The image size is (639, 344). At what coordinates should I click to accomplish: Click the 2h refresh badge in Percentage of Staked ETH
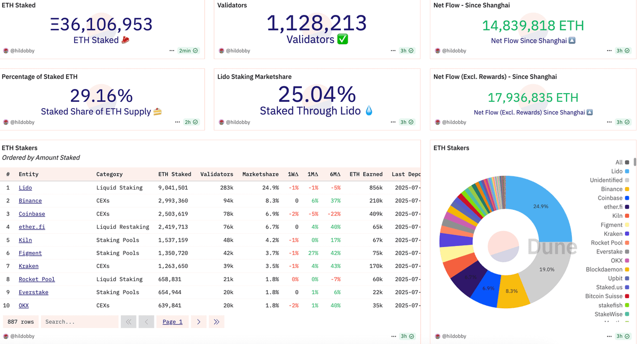coord(191,122)
